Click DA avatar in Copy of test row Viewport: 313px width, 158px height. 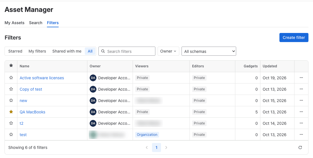click(93, 89)
